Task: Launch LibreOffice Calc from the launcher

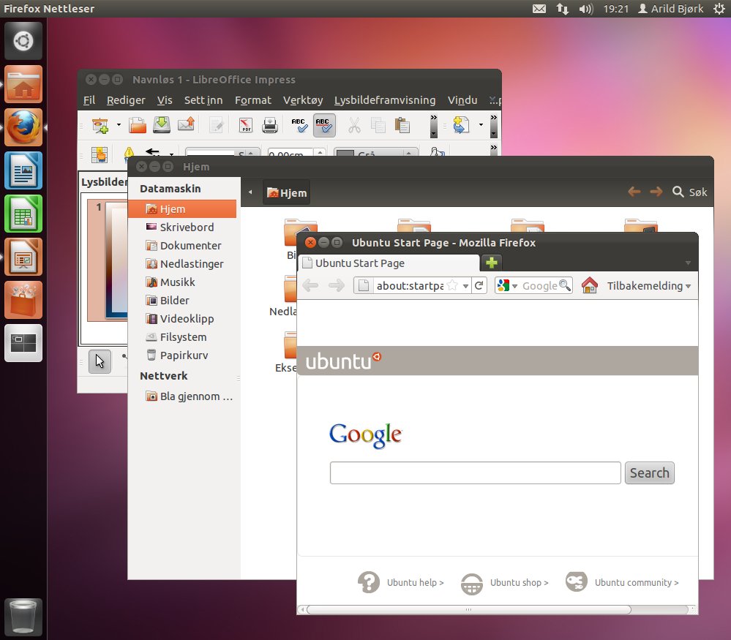Action: click(23, 214)
